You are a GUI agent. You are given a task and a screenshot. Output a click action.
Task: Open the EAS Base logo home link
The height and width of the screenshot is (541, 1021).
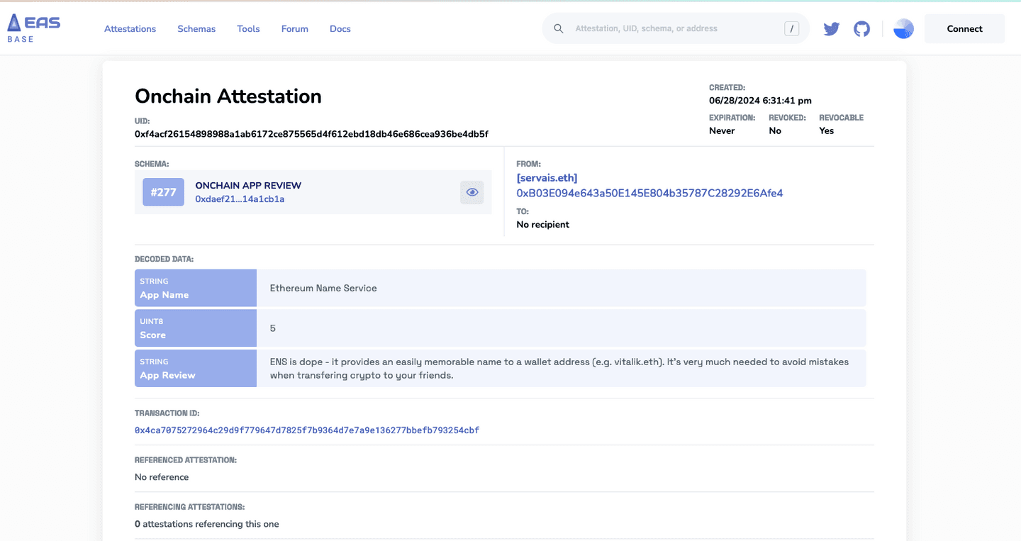pos(33,28)
